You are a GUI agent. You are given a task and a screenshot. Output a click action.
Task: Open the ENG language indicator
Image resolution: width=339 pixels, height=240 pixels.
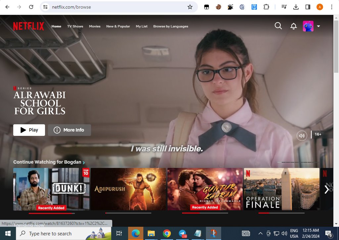pyautogui.click(x=294, y=233)
